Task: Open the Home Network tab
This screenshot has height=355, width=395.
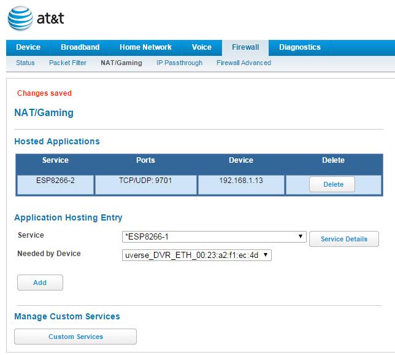Action: coord(145,47)
